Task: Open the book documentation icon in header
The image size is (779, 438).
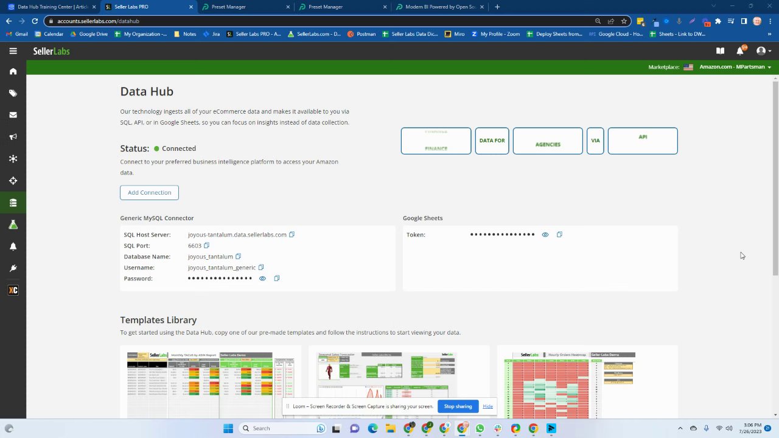Action: click(x=720, y=51)
